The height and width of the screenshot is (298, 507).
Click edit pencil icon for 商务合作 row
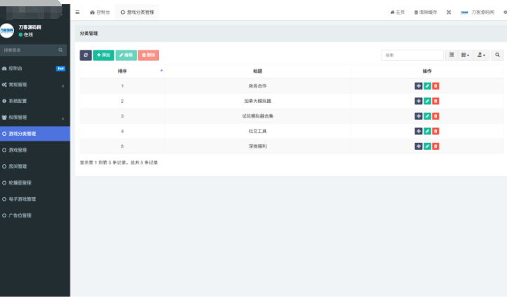(x=427, y=86)
